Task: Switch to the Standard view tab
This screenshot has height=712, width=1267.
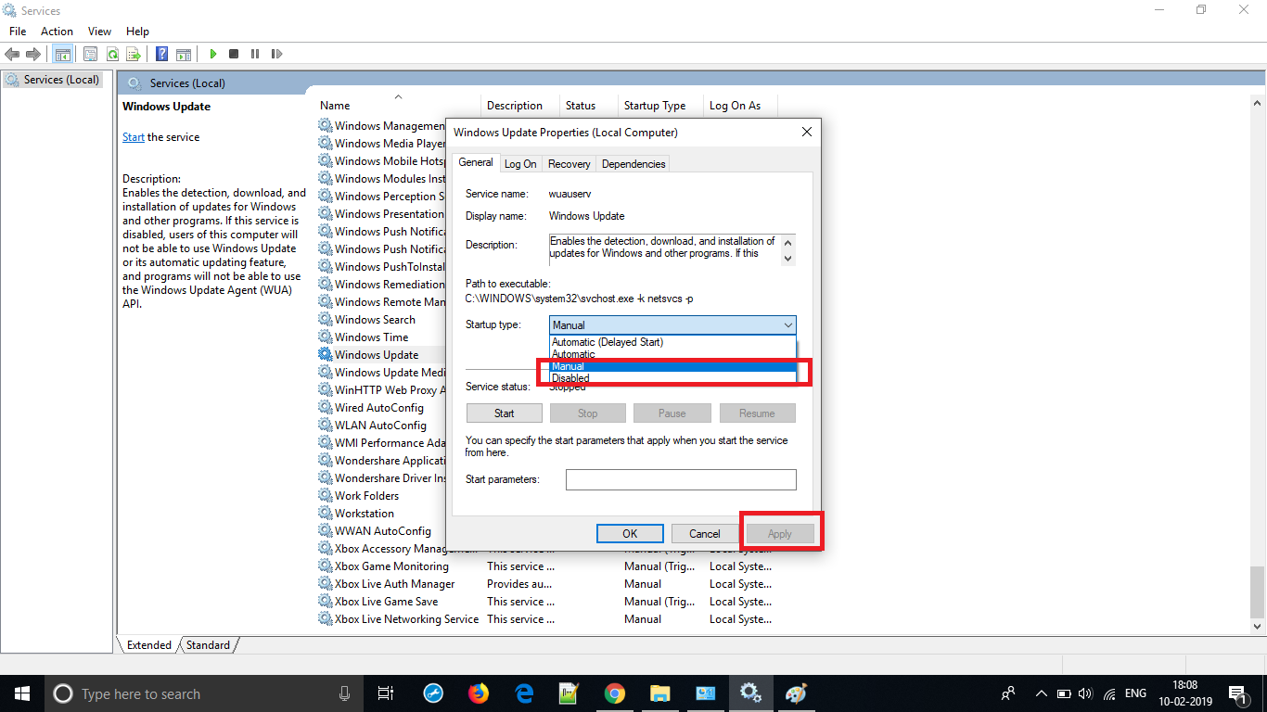Action: tap(209, 645)
